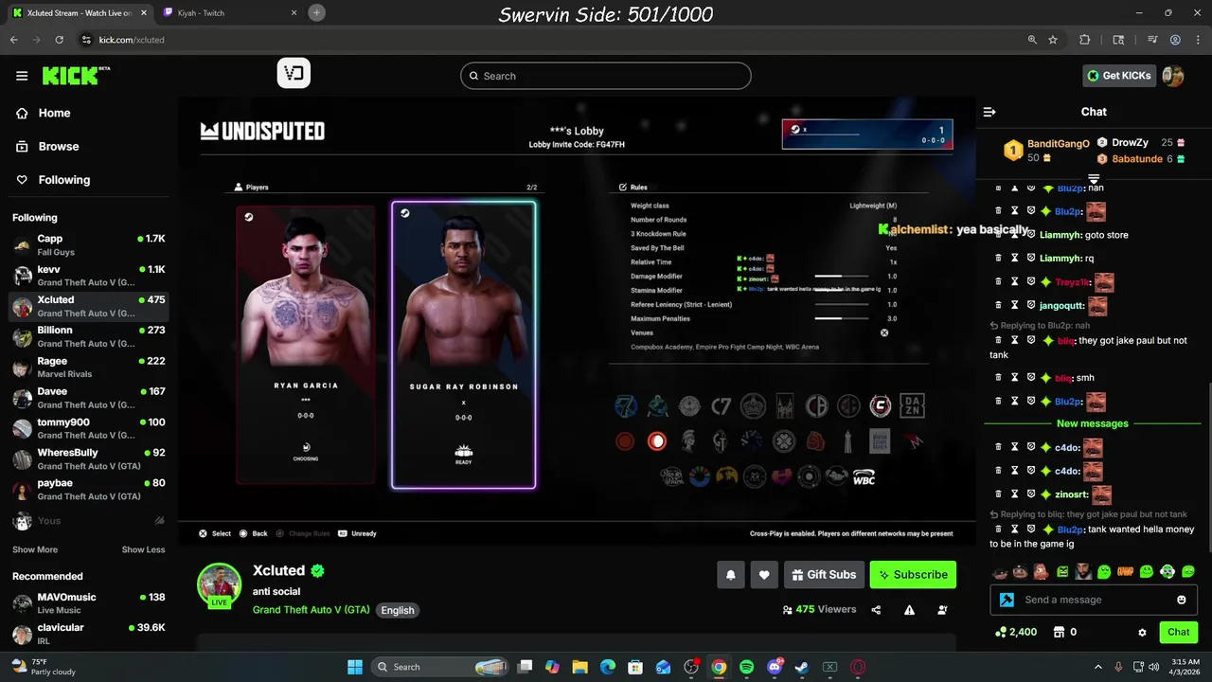Open paybae channel
The image size is (1212, 682).
(x=89, y=490)
